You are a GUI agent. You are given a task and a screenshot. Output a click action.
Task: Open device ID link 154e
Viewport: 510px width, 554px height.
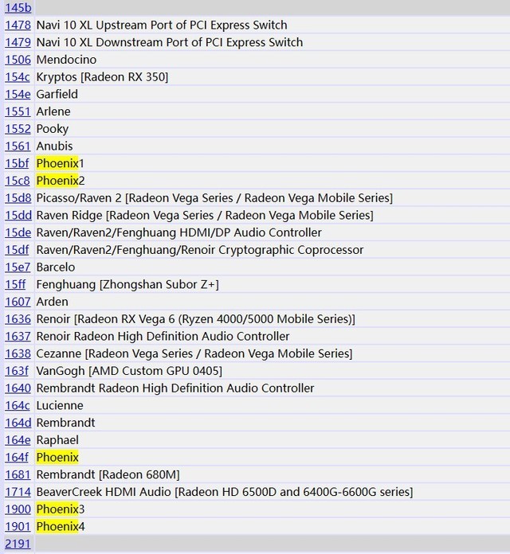[x=18, y=95]
